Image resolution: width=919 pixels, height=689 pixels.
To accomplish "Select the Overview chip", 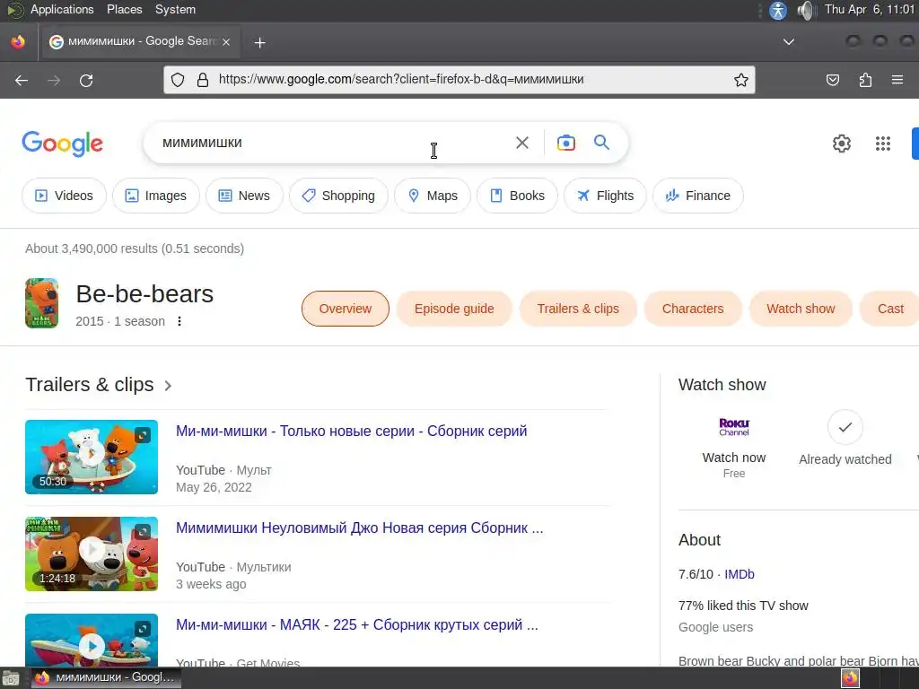I will point(346,309).
